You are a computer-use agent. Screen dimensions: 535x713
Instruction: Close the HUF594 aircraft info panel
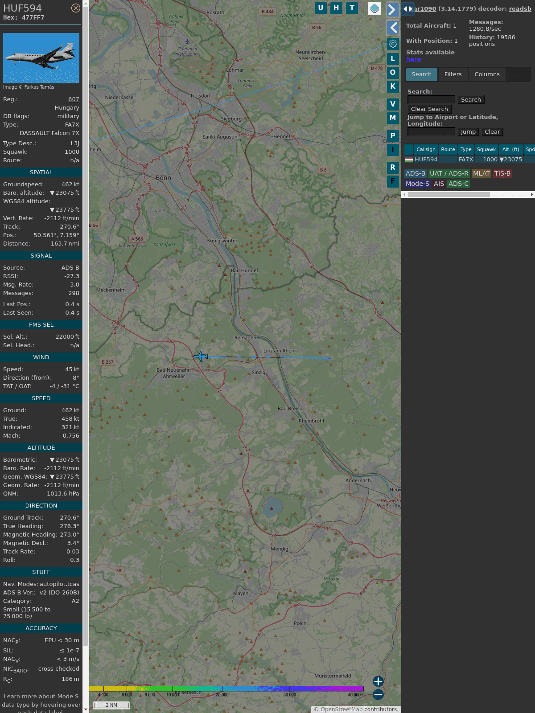[x=76, y=8]
